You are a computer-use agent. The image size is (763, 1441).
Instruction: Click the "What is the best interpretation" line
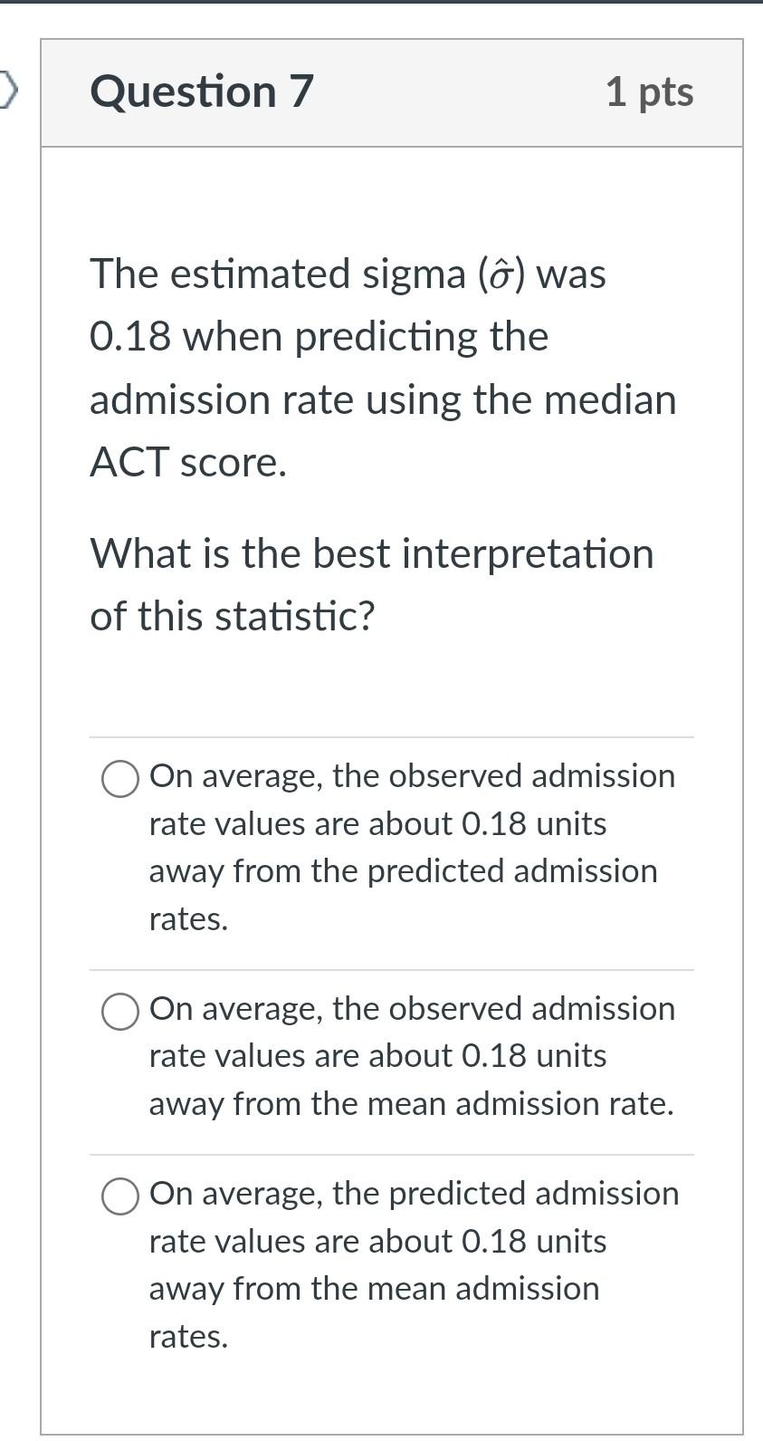[x=372, y=553]
